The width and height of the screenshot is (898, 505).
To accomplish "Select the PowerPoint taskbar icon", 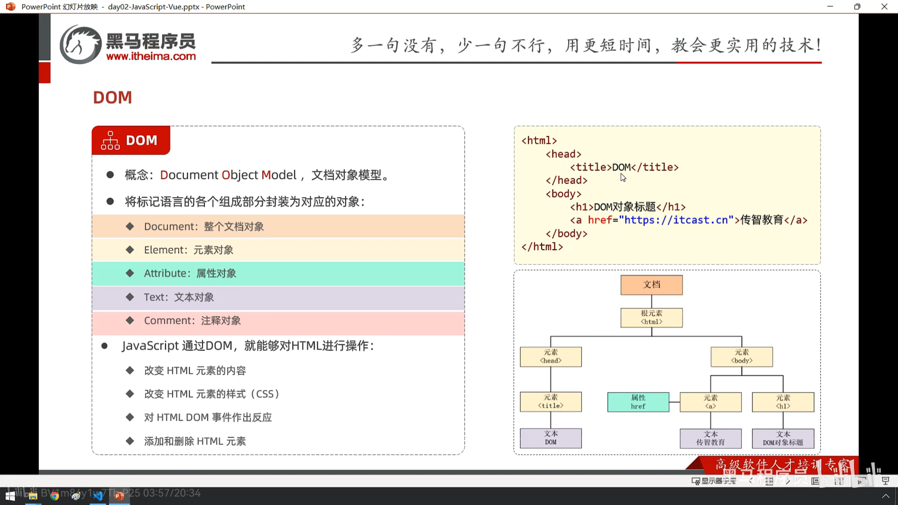I will [119, 496].
